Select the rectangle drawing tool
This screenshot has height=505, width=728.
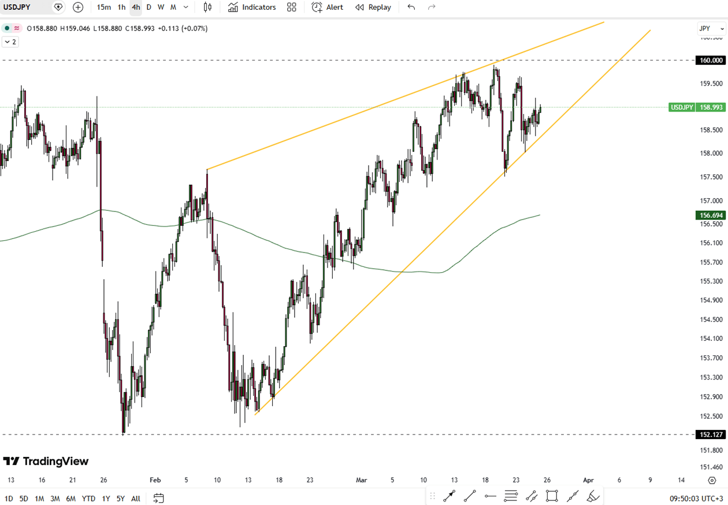point(552,496)
